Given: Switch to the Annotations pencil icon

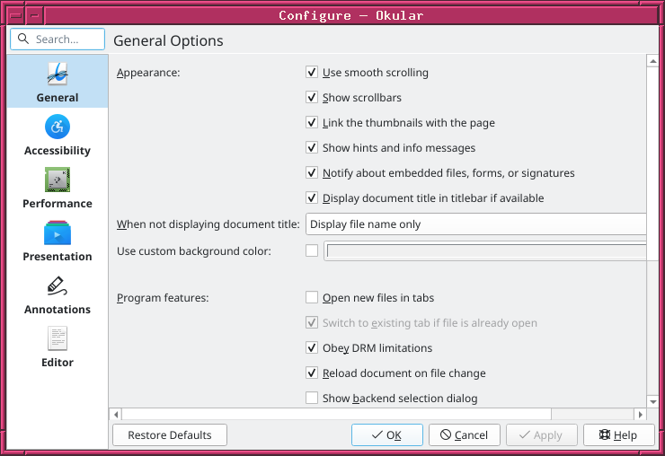Looking at the screenshot, I should coord(58,285).
